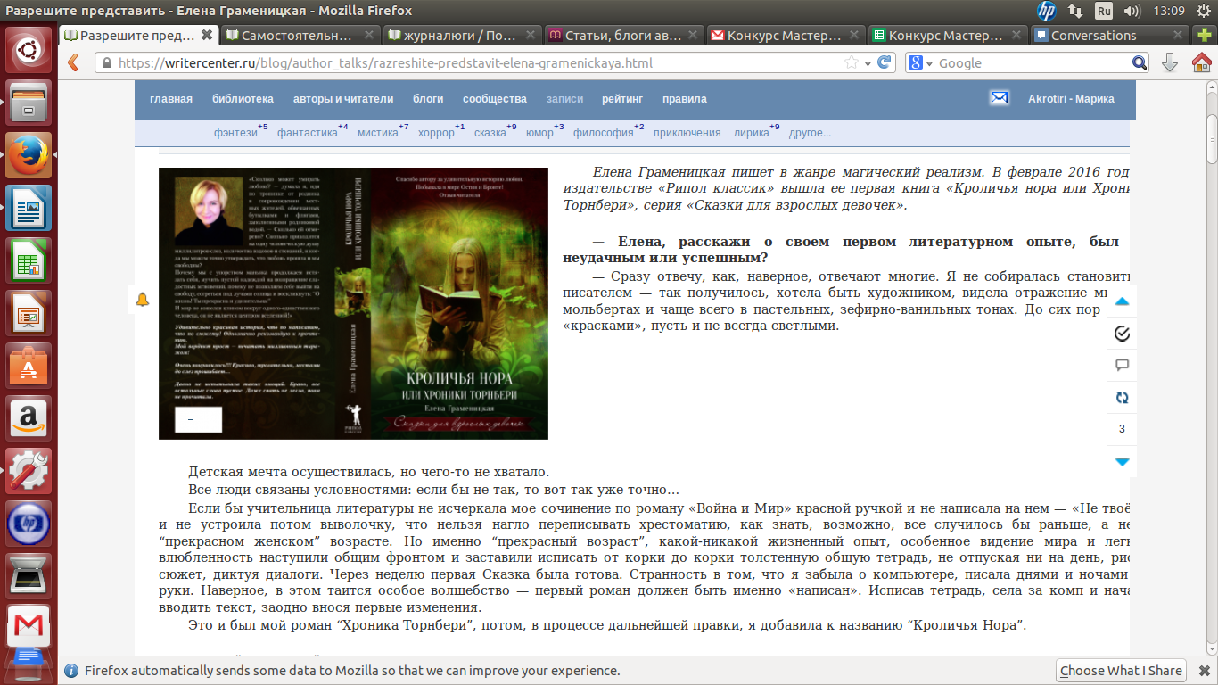Go to Firefox Home page icon
This screenshot has height=685, width=1218.
pos(1199,63)
